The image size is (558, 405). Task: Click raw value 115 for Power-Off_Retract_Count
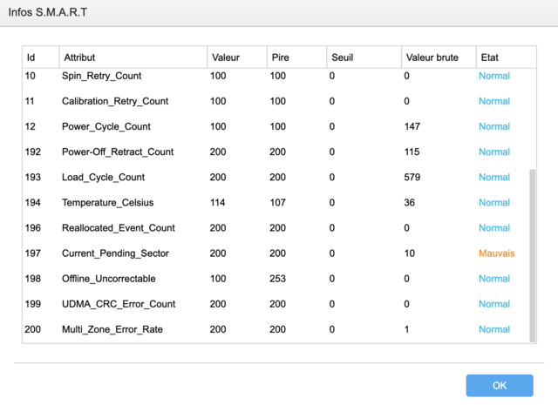(412, 152)
